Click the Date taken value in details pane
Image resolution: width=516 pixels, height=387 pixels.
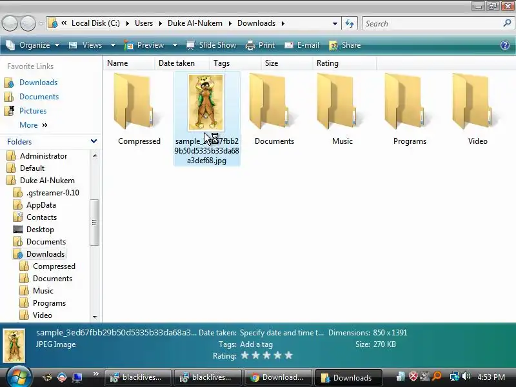pos(282,333)
